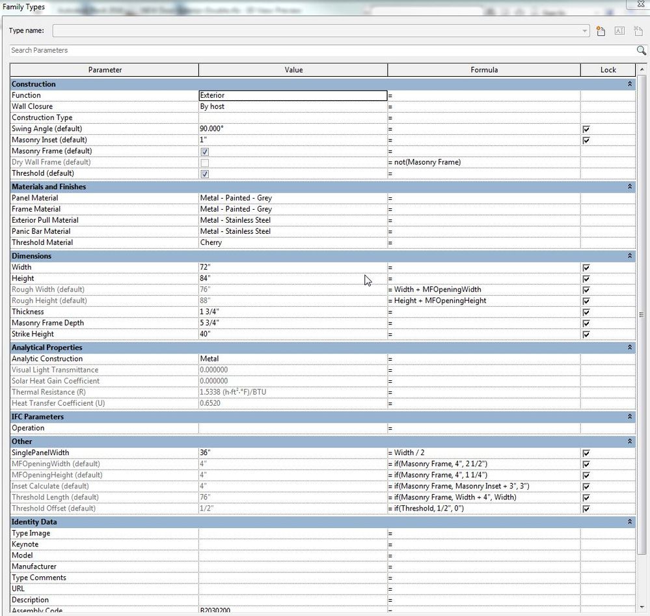
Task: Collapse the IFC Parameters group
Action: pyautogui.click(x=630, y=417)
